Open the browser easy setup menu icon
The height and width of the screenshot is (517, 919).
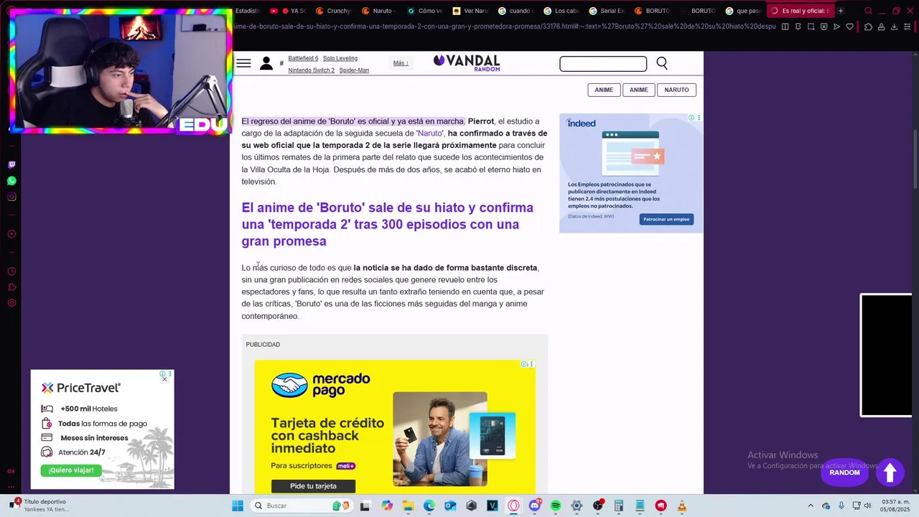coord(908,27)
